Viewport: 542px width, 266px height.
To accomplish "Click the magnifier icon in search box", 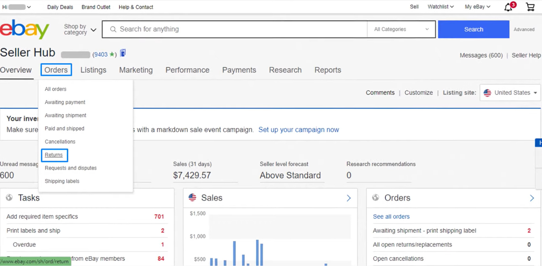I will coord(113,29).
